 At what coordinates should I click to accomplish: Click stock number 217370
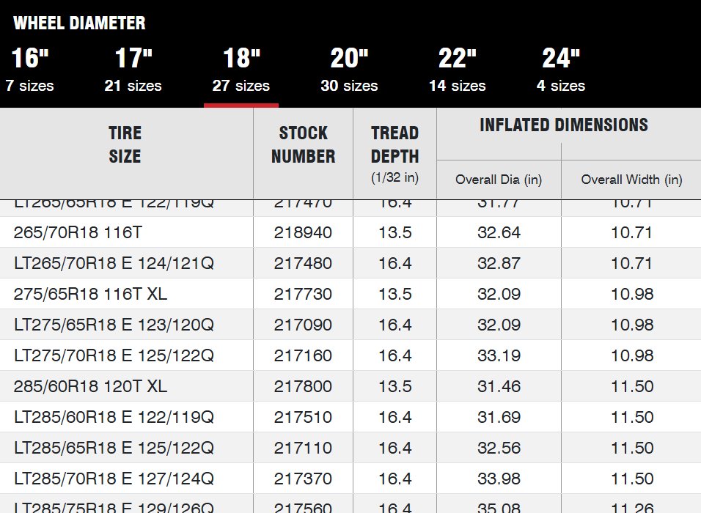(x=303, y=479)
